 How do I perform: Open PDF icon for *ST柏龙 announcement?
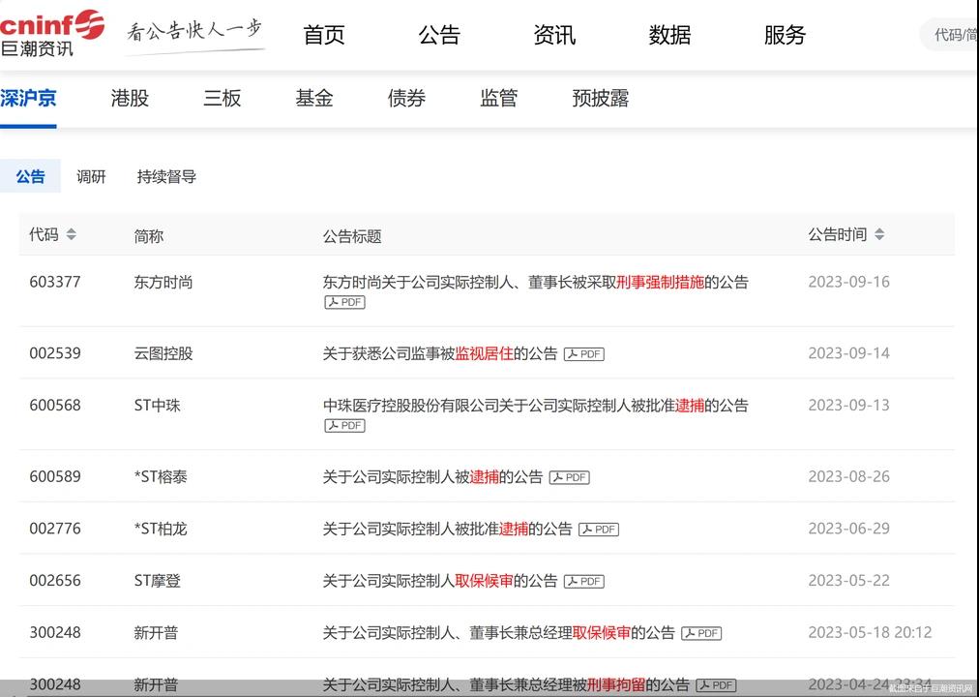pyautogui.click(x=598, y=530)
